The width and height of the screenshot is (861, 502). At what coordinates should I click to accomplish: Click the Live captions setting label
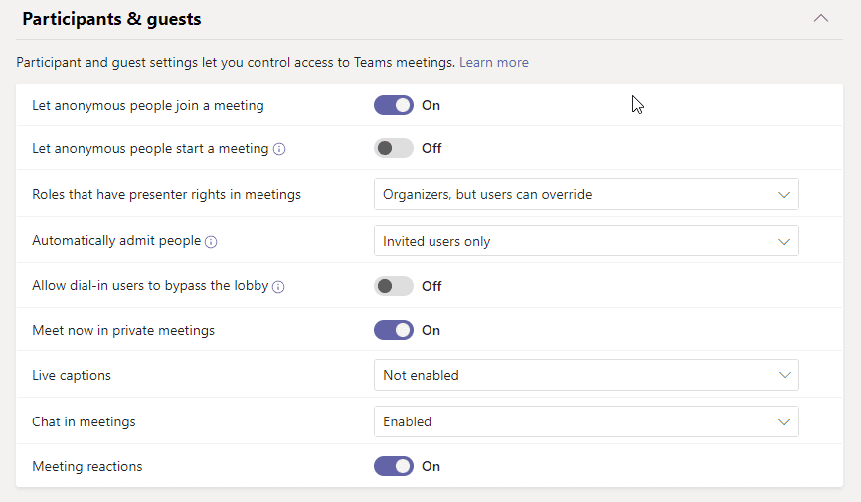pos(72,376)
